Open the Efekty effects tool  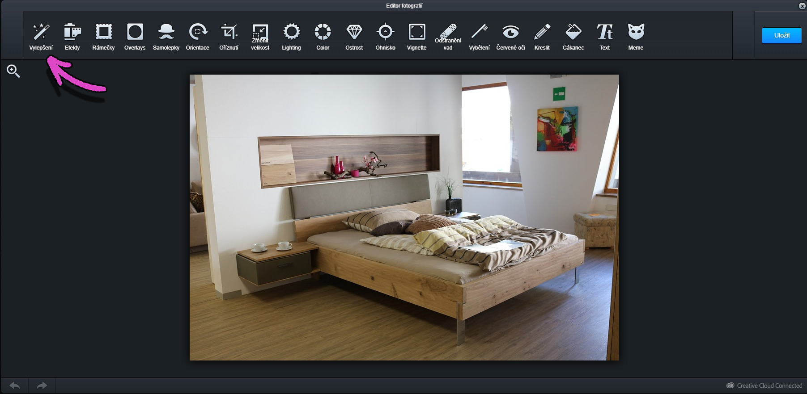coord(72,37)
